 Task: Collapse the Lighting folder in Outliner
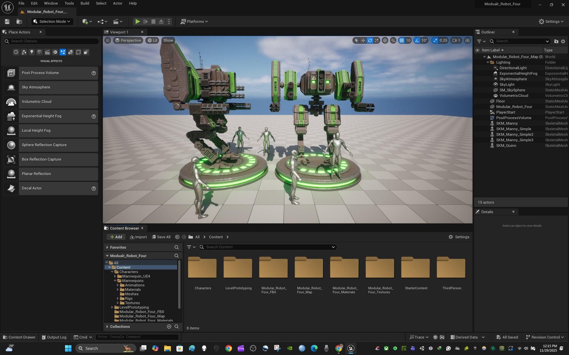coord(488,62)
